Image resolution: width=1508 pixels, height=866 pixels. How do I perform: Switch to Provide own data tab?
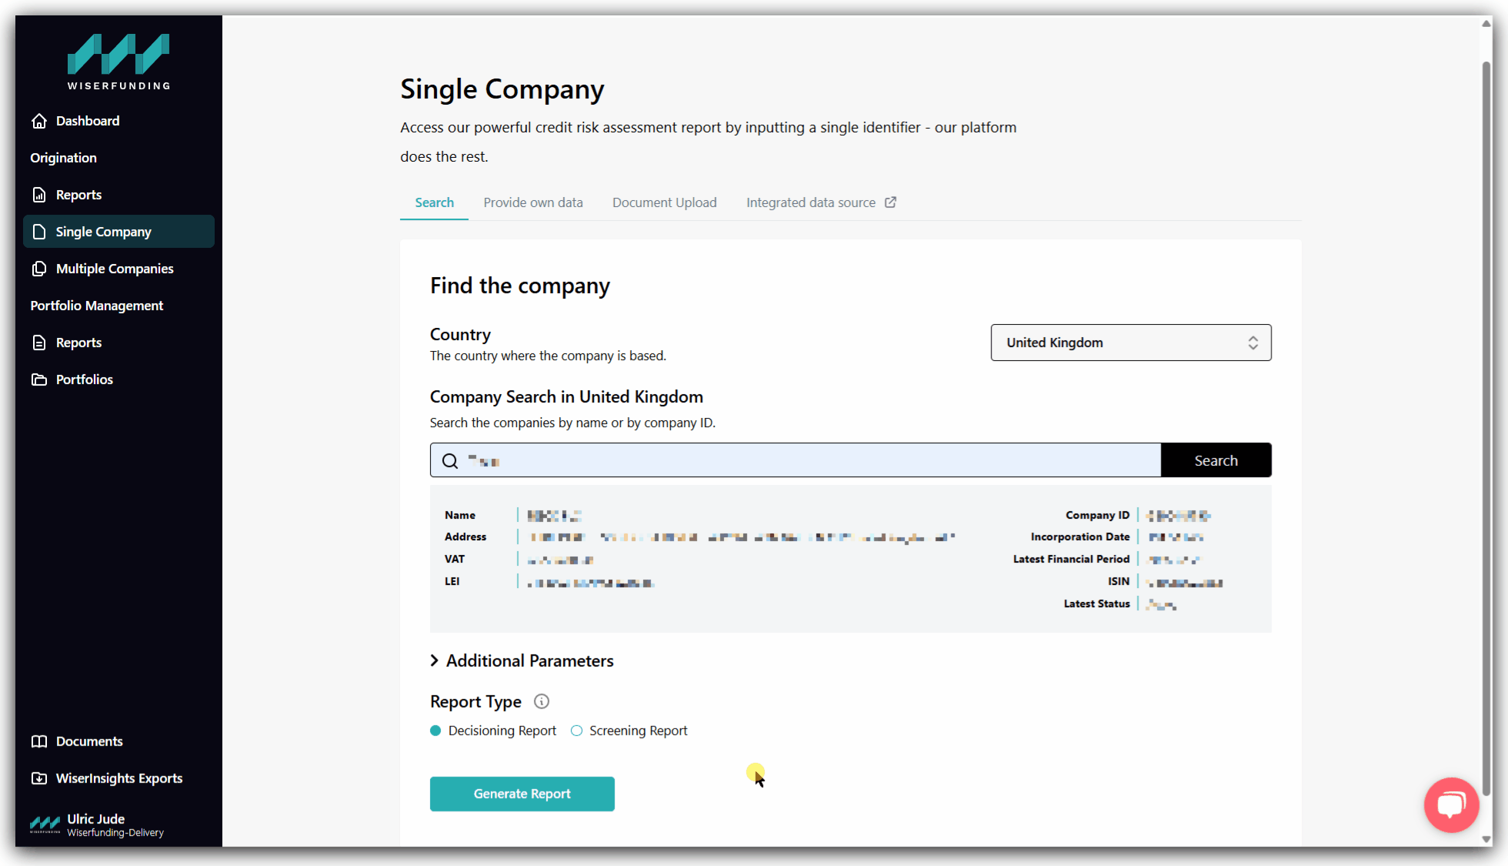(x=533, y=202)
